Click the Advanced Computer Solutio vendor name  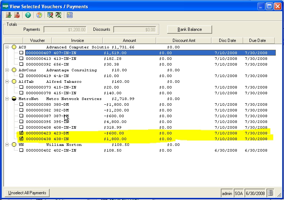(78, 47)
